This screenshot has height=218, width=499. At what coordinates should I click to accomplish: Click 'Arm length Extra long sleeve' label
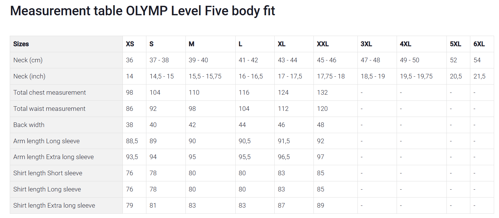(x=53, y=157)
